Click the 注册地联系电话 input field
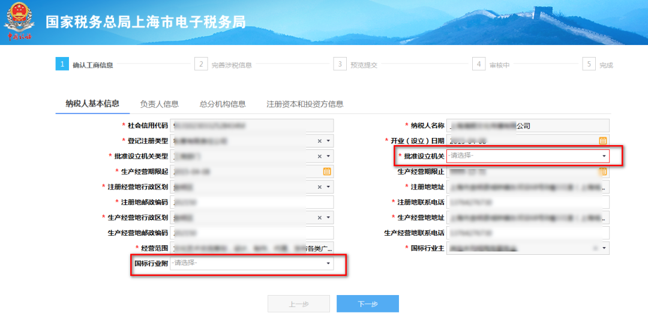The height and width of the screenshot is (319, 648). (528, 202)
